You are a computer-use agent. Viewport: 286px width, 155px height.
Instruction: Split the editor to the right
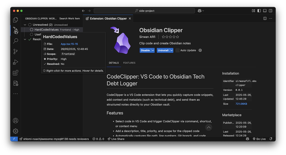[x=265, y=18]
